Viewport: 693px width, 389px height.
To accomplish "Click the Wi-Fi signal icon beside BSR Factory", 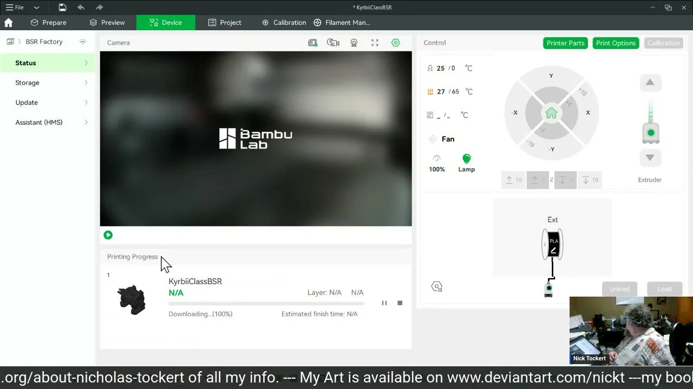I will click(x=83, y=42).
